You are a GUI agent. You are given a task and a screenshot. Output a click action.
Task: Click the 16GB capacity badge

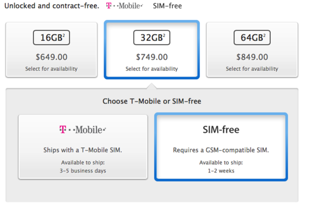[51, 37]
